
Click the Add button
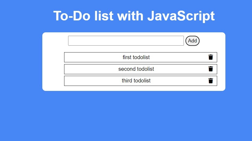click(192, 41)
